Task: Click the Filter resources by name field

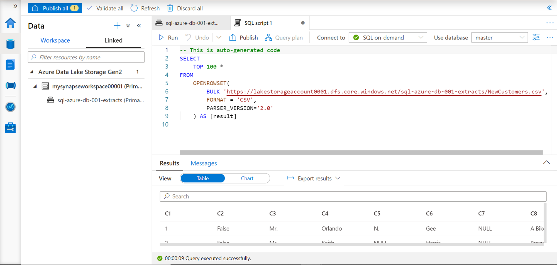Action: tap(86, 57)
